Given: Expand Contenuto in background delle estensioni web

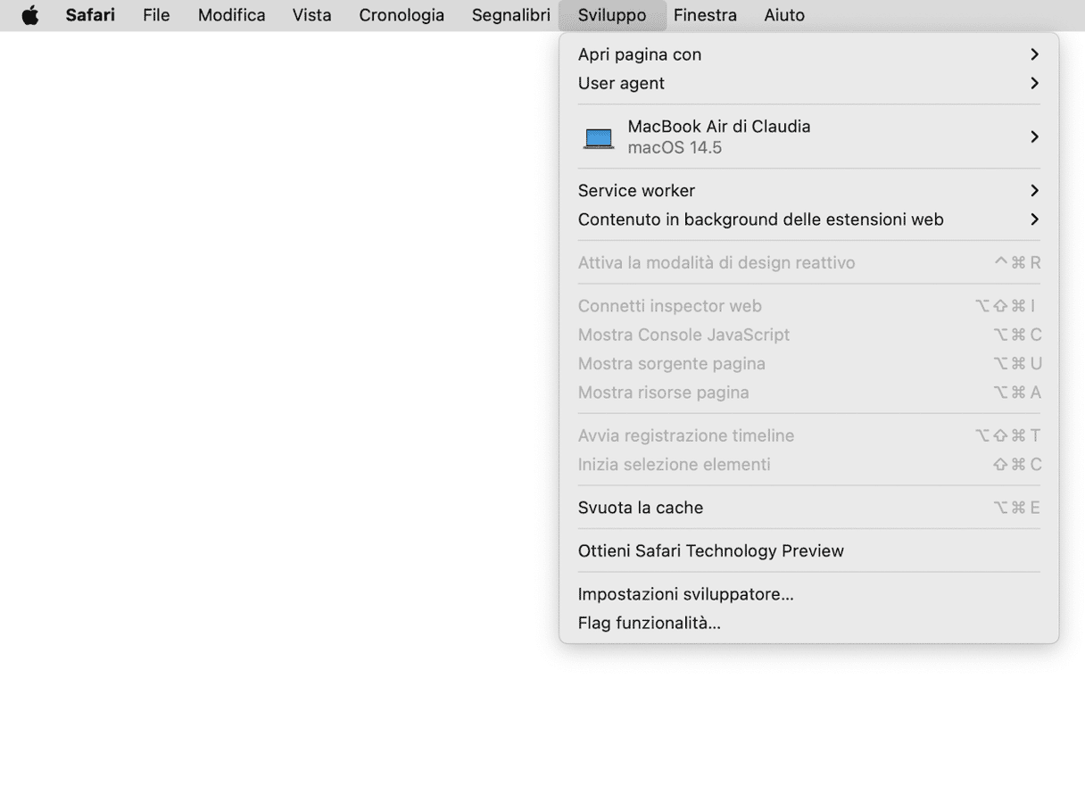Looking at the screenshot, I should pos(808,219).
